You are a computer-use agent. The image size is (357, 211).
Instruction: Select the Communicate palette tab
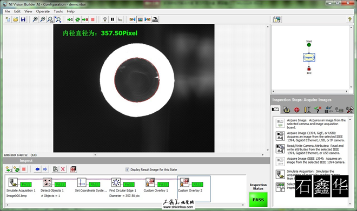[x=339, y=110]
